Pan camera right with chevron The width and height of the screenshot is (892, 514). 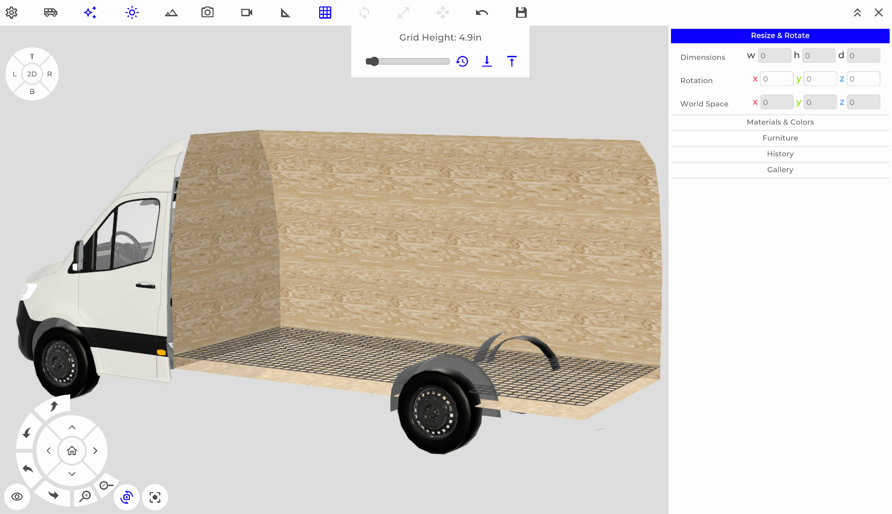pyautogui.click(x=95, y=451)
